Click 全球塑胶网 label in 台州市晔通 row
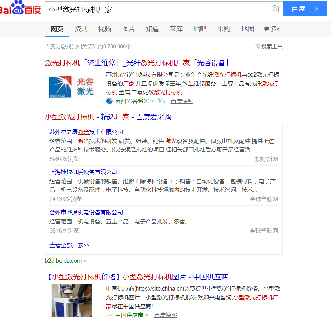The height and width of the screenshot is (322, 331). point(264,231)
